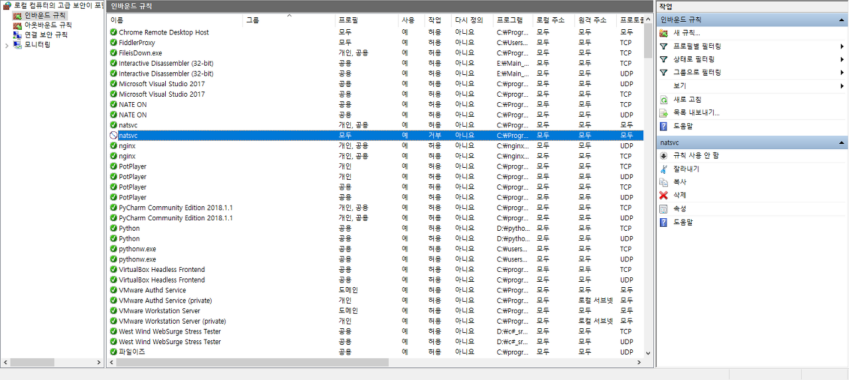
Task: Select West Wind WebSurge Stress Tester TCP rule
Action: coord(375,332)
